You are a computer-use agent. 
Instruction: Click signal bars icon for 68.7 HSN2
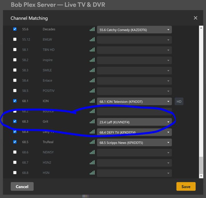click(92, 162)
